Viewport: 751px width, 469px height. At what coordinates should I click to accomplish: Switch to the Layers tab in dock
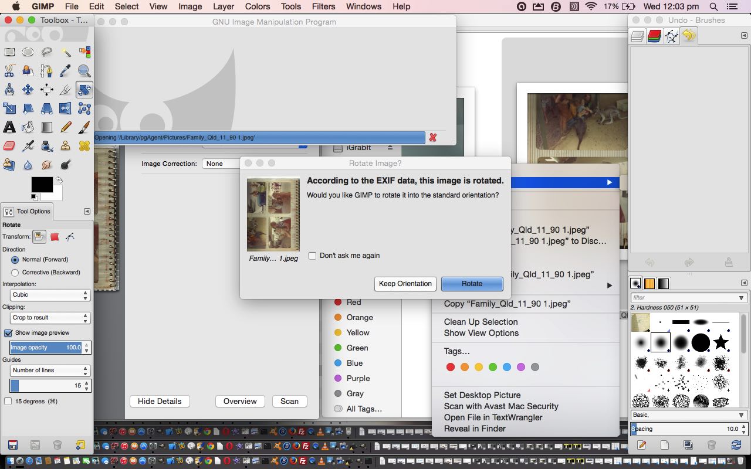638,36
